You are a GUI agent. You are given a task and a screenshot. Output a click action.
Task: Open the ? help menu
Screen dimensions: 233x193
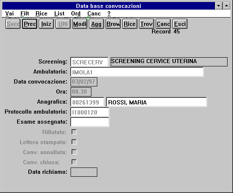pyautogui.click(x=109, y=13)
